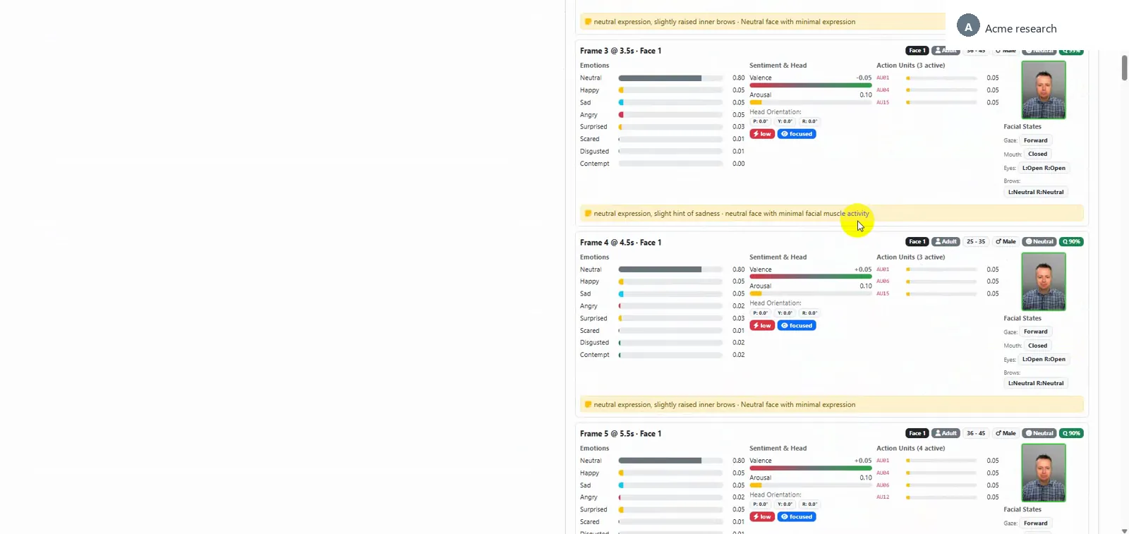Click the vertical scrollbar thumb on the right
Screen dimensions: 1129x534
point(1124,68)
